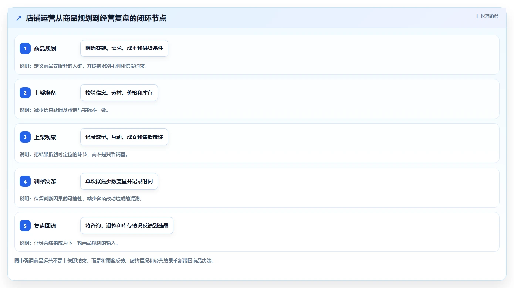Click the 单次聚焦少数变量并记录时间 chip
Screen dimensions: 514x288
(119, 181)
